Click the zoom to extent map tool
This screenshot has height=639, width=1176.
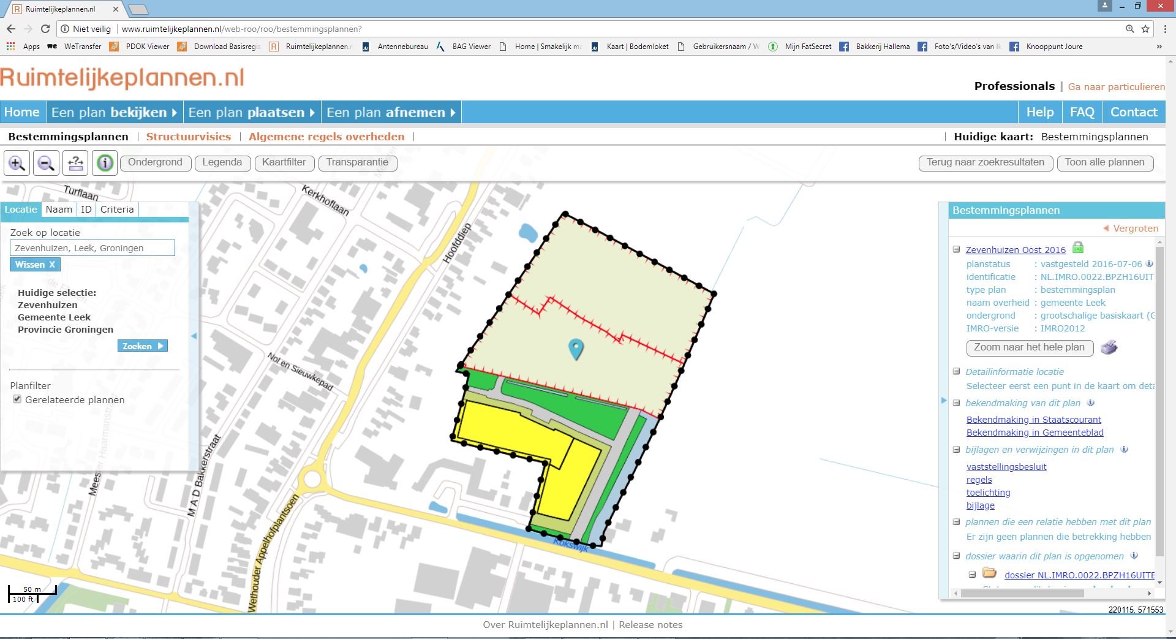tap(75, 164)
